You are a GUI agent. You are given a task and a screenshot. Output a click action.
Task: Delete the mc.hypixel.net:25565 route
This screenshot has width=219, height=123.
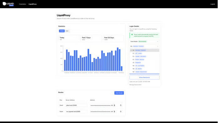[121, 111]
